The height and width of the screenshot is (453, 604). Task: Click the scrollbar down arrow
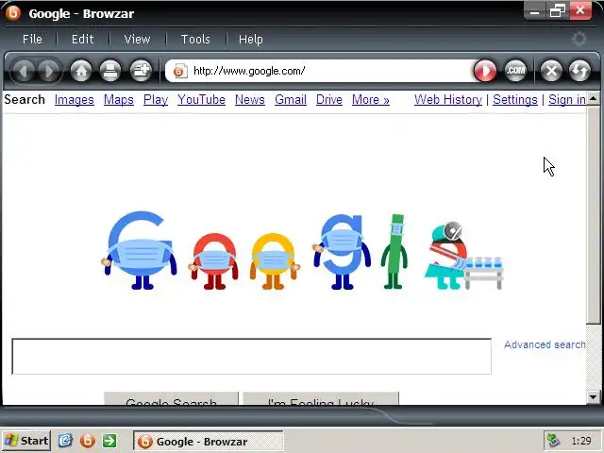coord(594,396)
